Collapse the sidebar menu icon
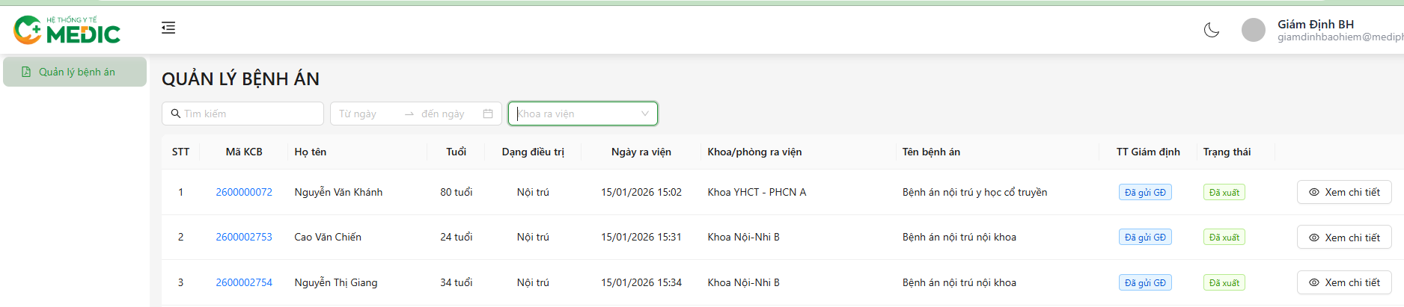Screen dimensions: 1404x307 (x=168, y=28)
